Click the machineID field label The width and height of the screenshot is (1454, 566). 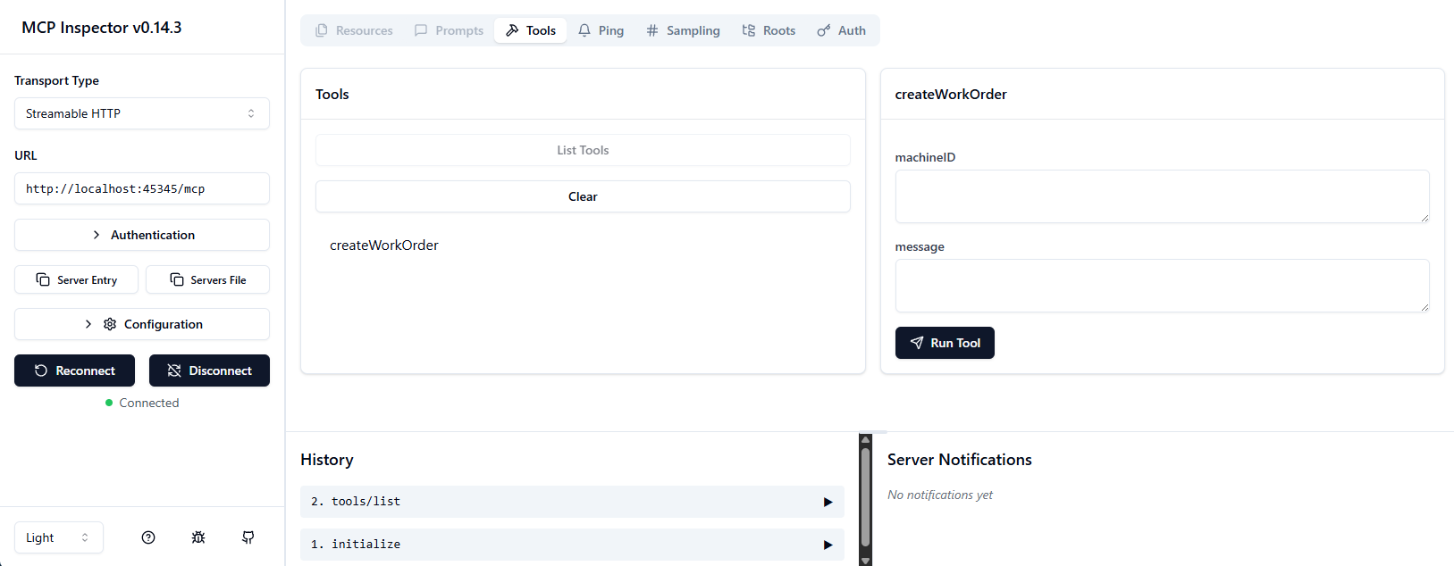pos(926,157)
